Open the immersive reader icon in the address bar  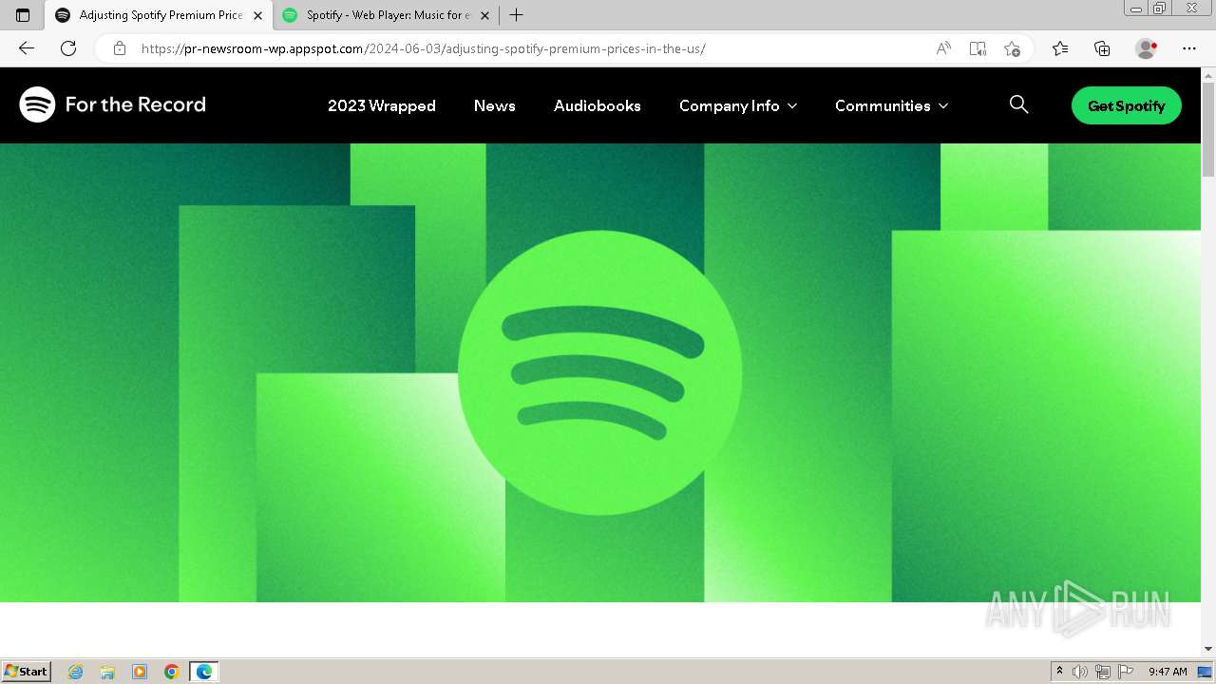tap(978, 48)
